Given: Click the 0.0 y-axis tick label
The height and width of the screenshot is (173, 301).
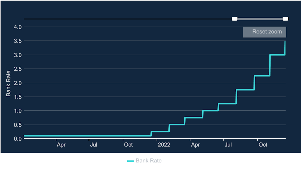Looking at the screenshot, I should click(18, 139).
